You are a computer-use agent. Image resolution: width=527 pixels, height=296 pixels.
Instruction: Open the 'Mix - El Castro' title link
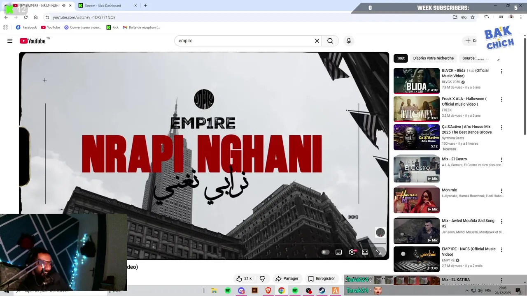454,159
